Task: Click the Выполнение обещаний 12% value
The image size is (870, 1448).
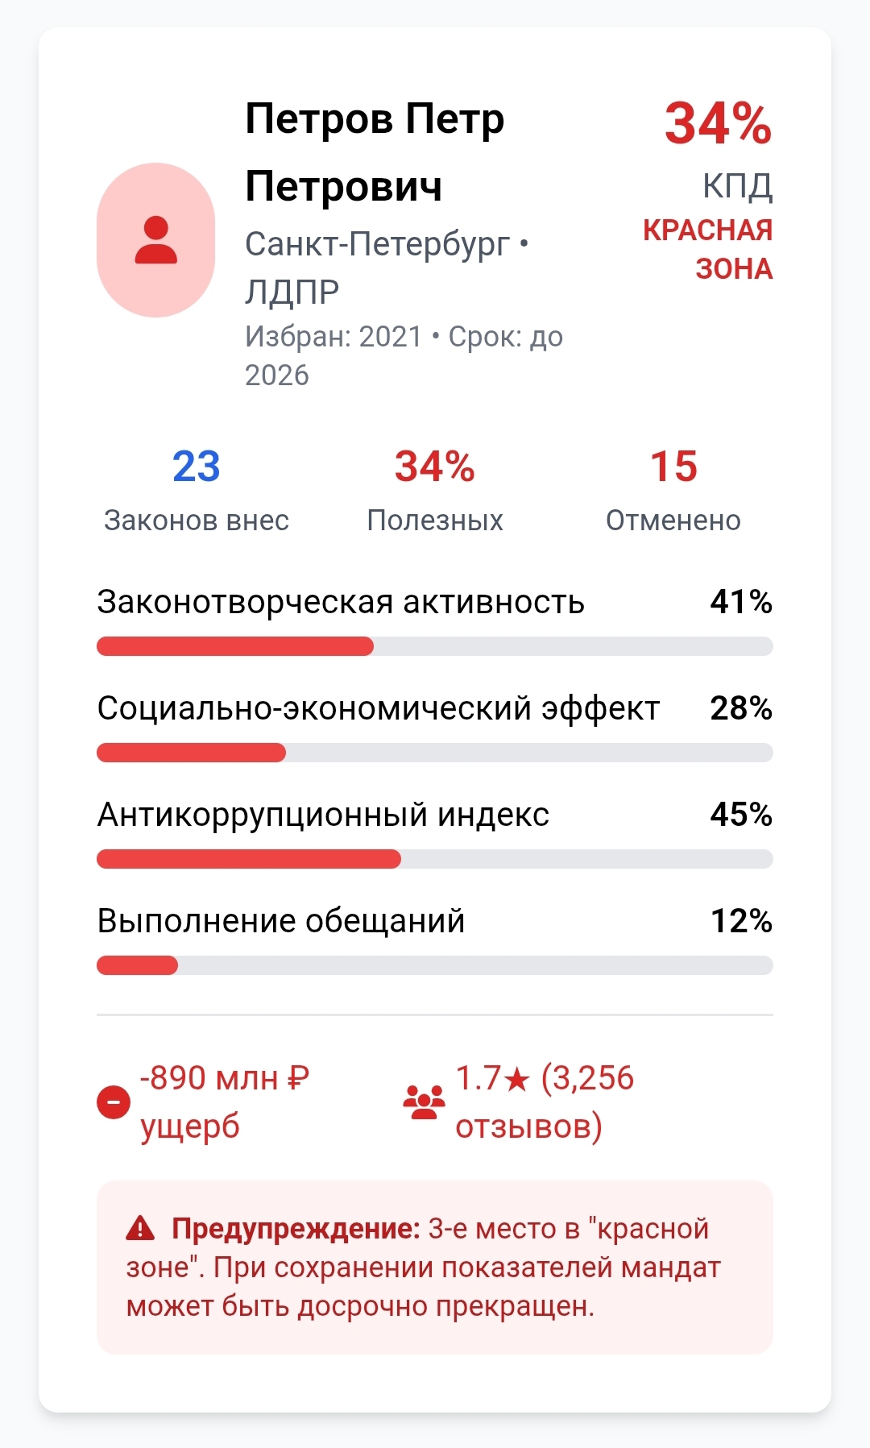Action: coord(741,921)
